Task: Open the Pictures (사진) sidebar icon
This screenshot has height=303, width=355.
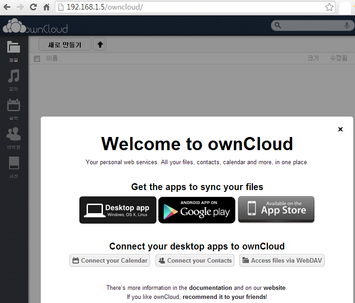Action: [x=14, y=166]
